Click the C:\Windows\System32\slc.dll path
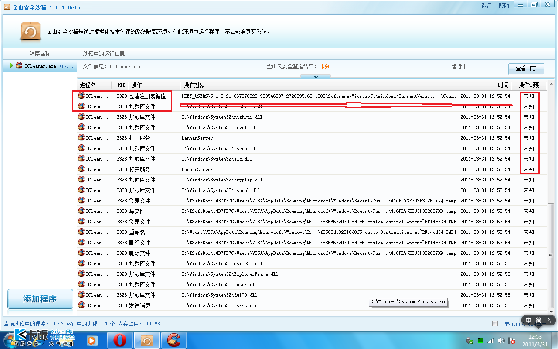Viewport: 558px width, 349px height. coord(217,159)
